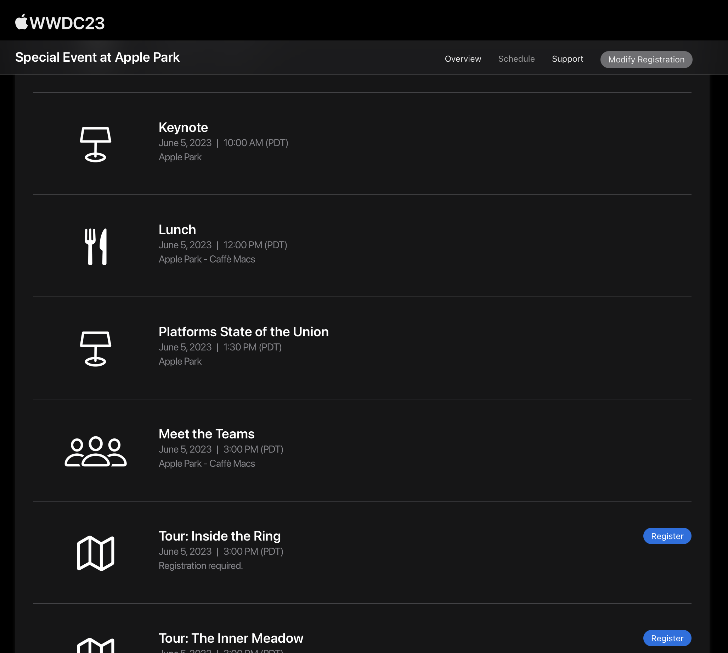Register for Tour: The Inner Meadow

667,638
